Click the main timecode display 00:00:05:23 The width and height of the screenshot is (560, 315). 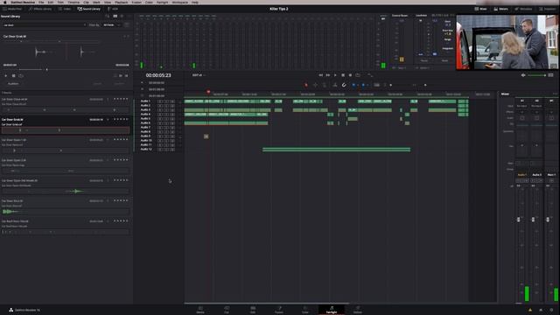[158, 75]
